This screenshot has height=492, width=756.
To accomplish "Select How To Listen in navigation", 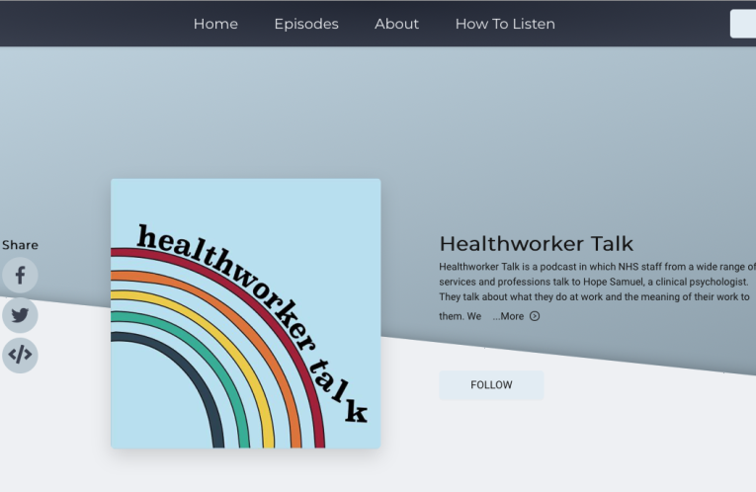I will click(505, 24).
